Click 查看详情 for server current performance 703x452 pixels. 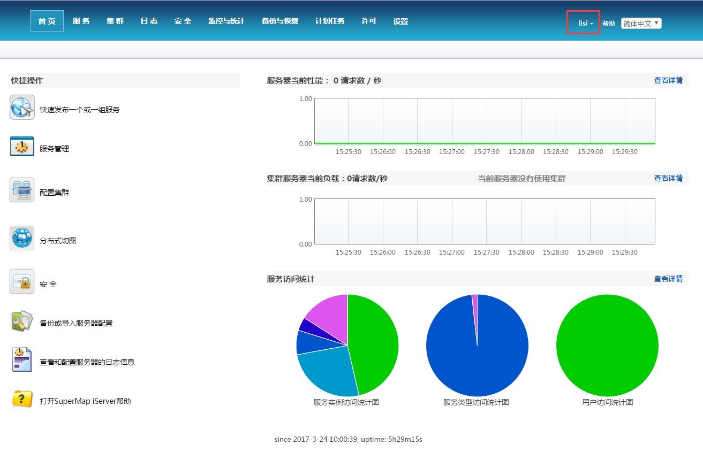[x=668, y=81]
